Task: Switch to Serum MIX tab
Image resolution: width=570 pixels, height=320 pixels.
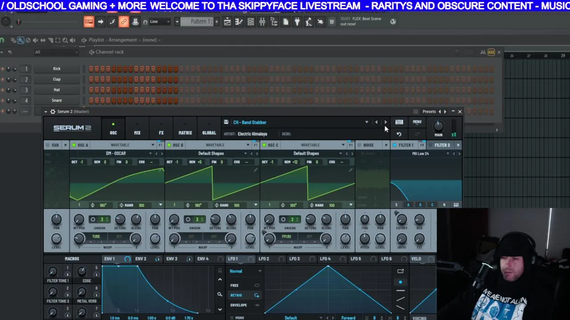Action: 137,128
